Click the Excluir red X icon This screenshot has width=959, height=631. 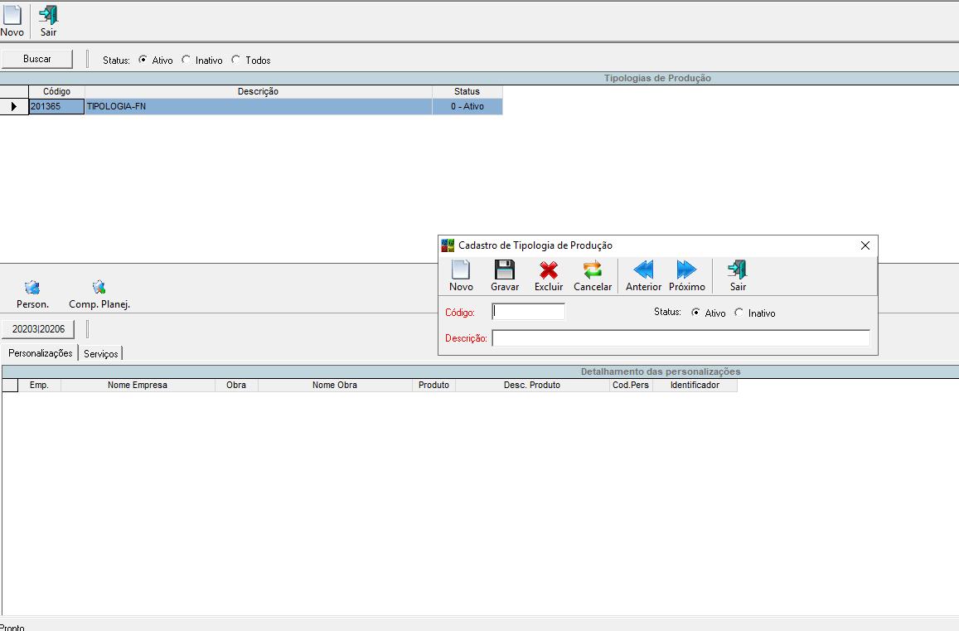click(549, 270)
